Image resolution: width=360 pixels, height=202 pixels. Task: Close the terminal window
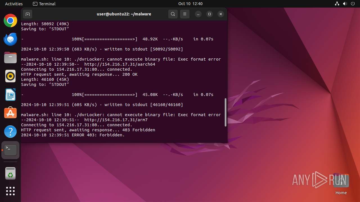[x=221, y=14]
